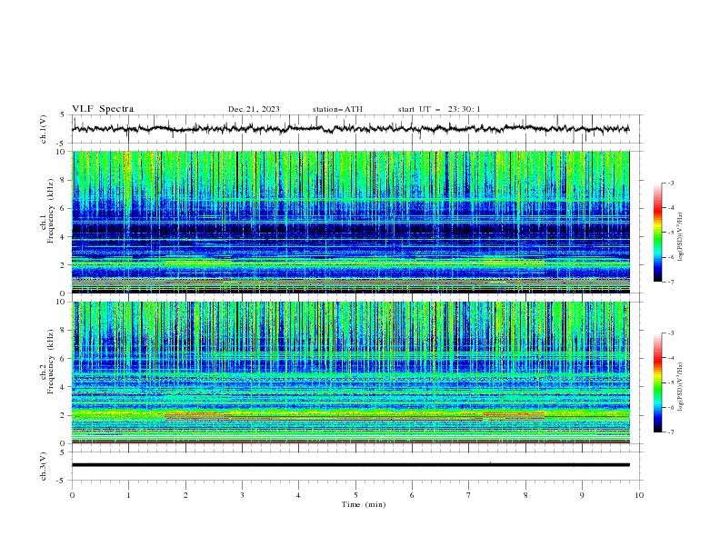Click the "-6" tick on lower color bar
720x556 pixels.
(670, 407)
